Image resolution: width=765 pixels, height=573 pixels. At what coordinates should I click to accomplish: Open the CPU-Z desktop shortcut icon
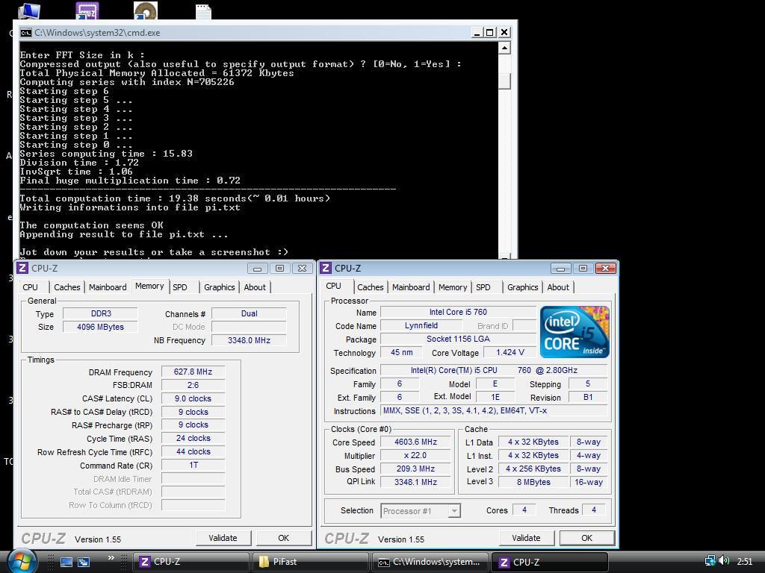point(87,10)
